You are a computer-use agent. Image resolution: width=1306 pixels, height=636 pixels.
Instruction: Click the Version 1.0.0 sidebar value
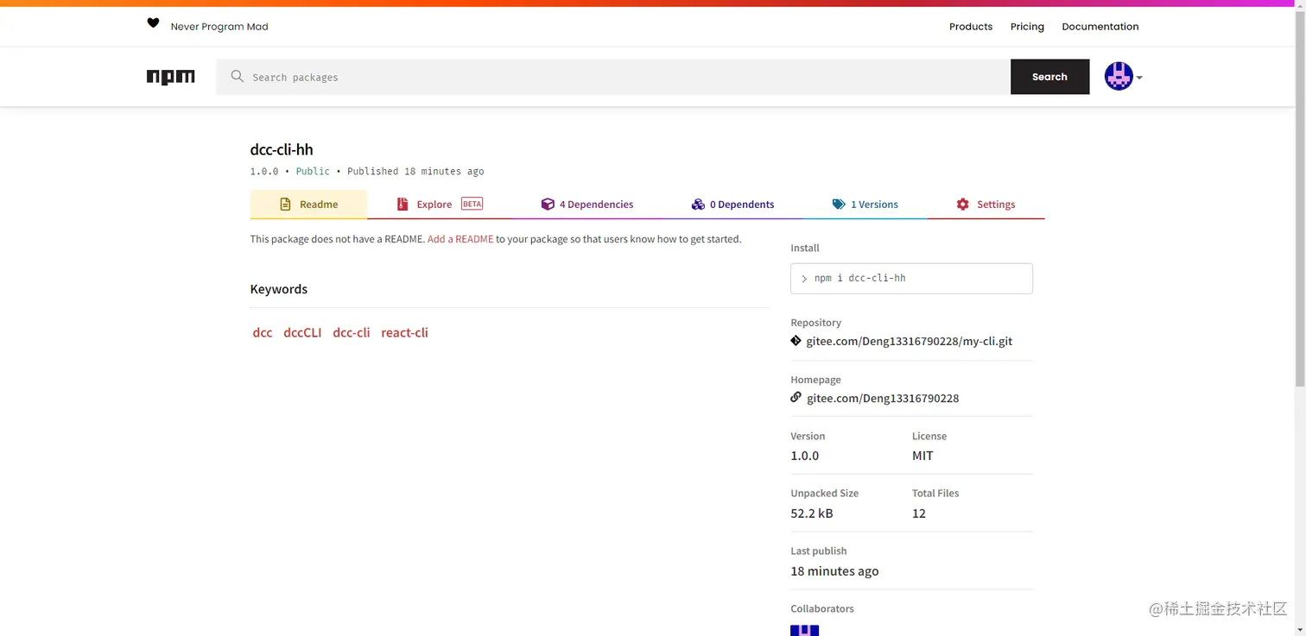point(805,456)
